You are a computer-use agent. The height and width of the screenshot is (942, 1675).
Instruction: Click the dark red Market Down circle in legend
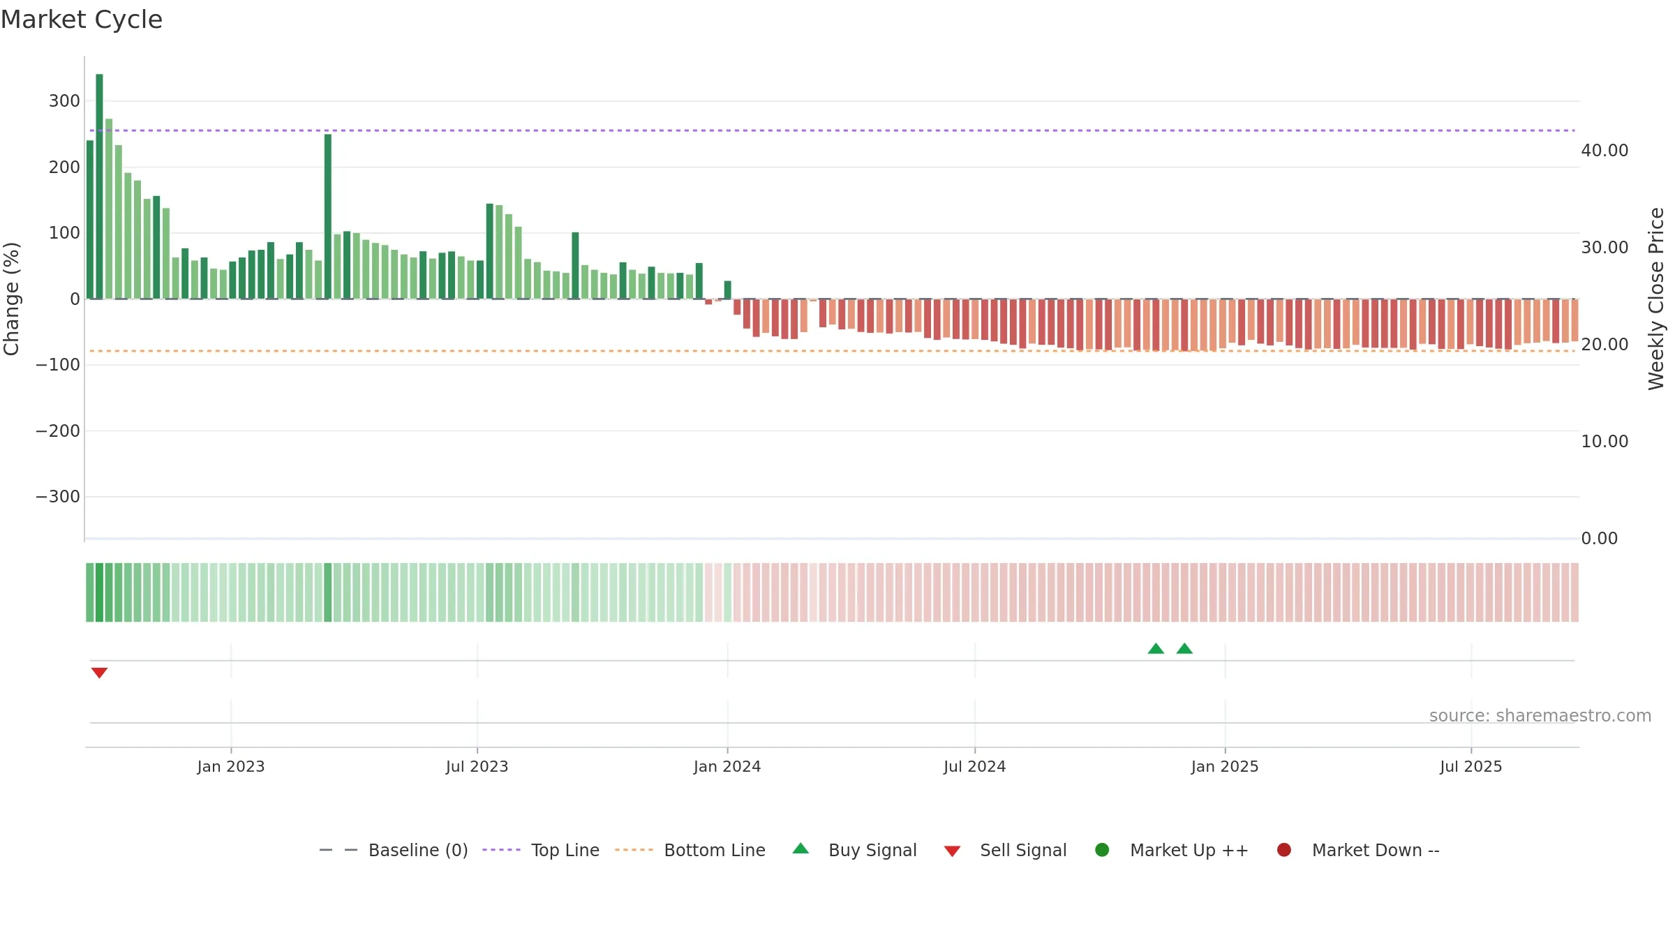(1284, 850)
